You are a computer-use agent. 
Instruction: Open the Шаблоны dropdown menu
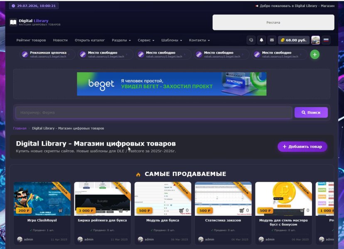[172, 40]
